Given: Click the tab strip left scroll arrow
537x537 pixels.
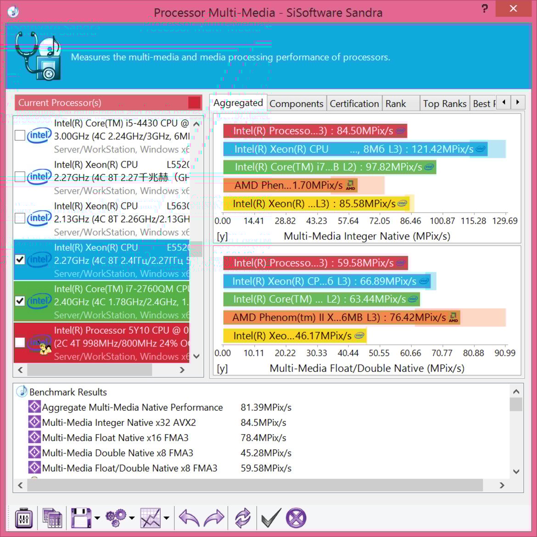Looking at the screenshot, I should click(x=503, y=102).
